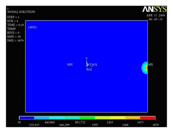This screenshot has width=173, height=133.
Task: Click the Y axis triad label
Action: [x=86, y=59]
